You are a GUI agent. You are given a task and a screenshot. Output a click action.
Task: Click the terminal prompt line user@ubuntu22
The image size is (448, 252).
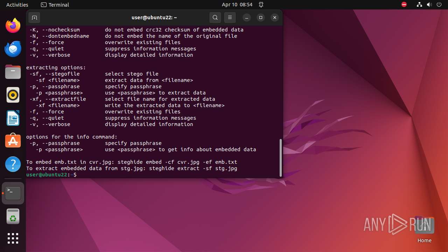pyautogui.click(x=51, y=175)
